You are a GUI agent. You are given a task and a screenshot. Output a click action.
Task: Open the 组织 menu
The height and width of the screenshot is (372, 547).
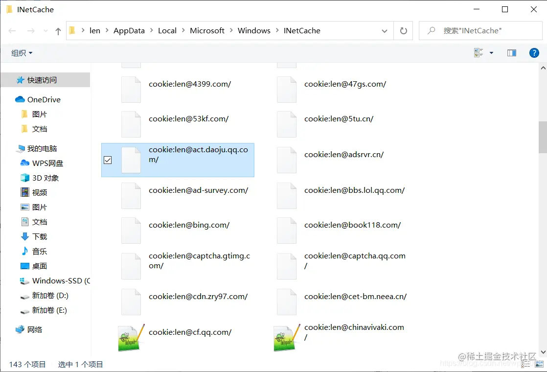pyautogui.click(x=22, y=53)
